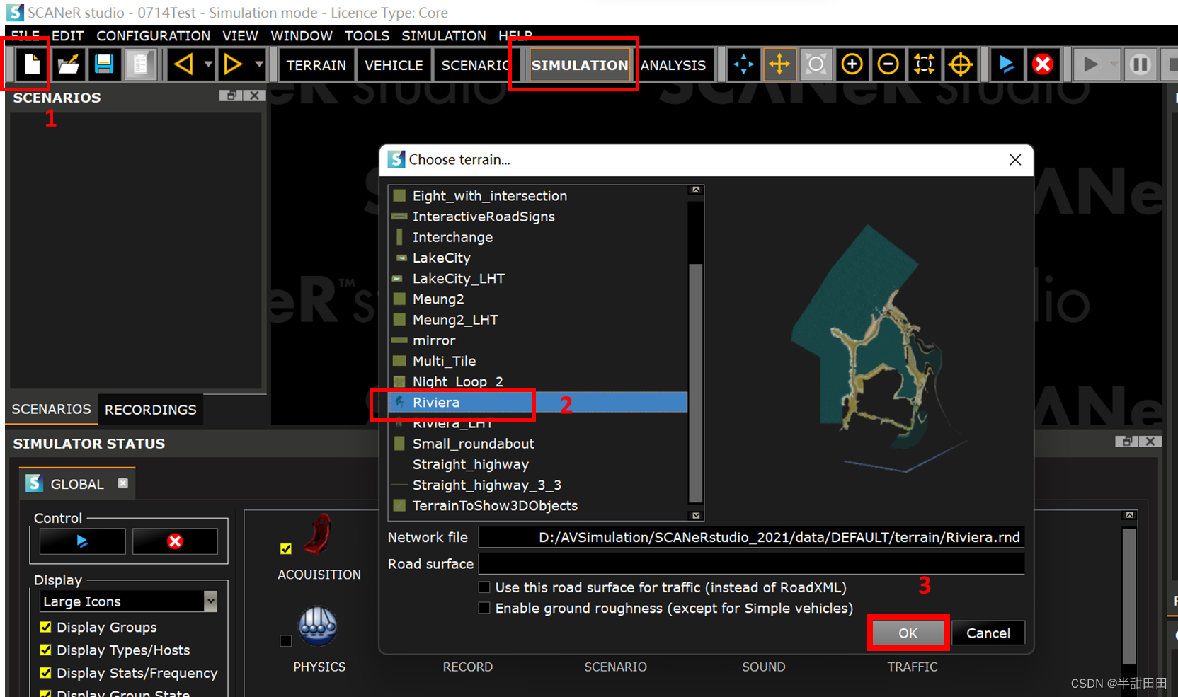Switch to VEHICLE mode
This screenshot has height=697, width=1178.
[394, 65]
